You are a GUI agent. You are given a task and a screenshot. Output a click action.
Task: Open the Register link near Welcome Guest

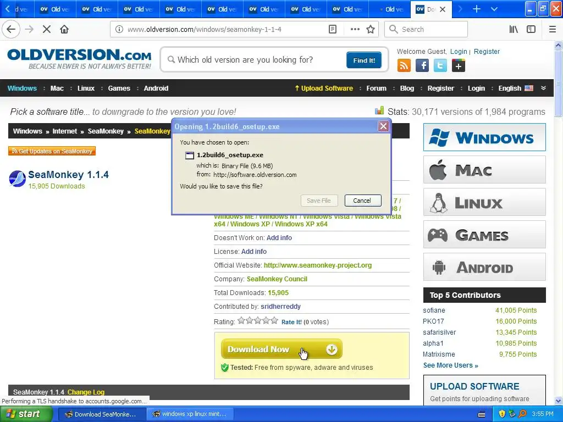pyautogui.click(x=487, y=51)
